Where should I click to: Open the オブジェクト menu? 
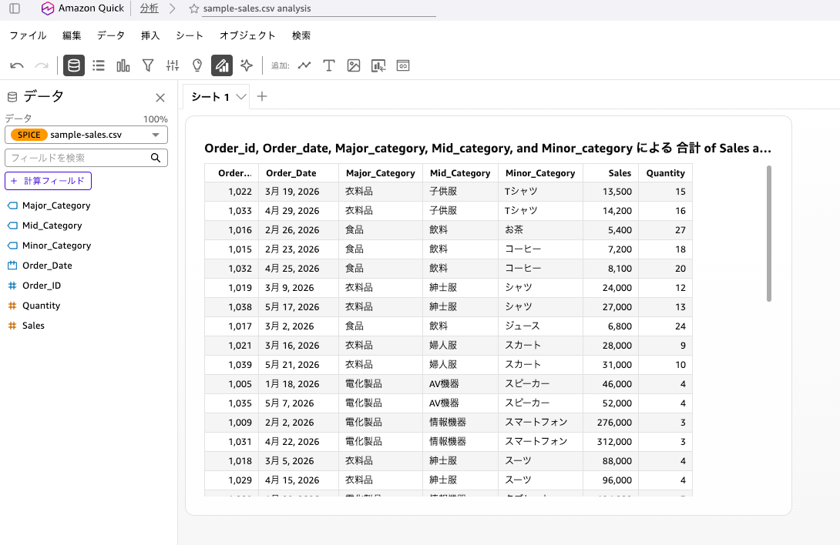(x=247, y=35)
